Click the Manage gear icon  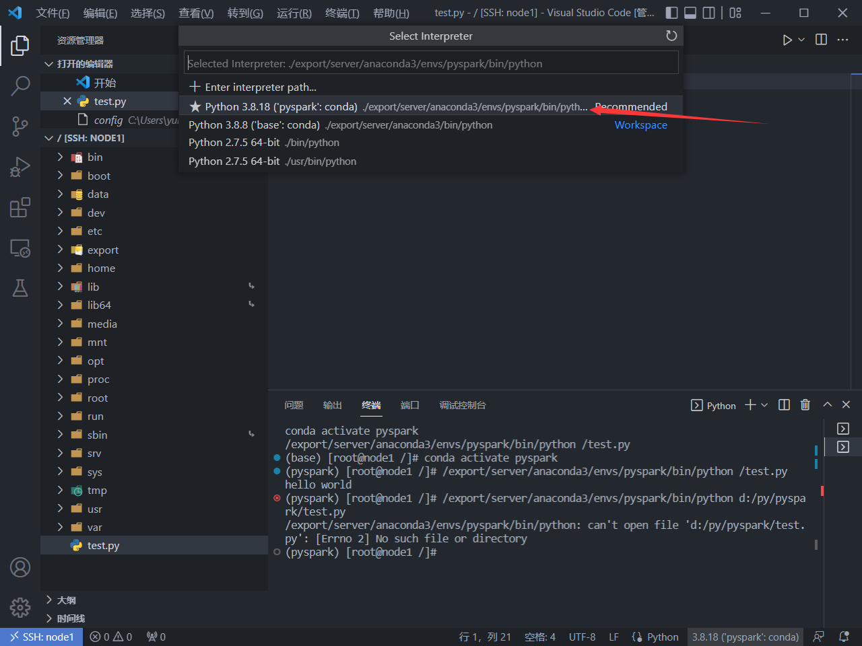point(20,608)
